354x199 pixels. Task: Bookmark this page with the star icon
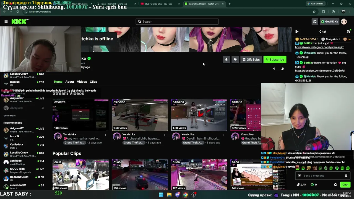pos(314,12)
